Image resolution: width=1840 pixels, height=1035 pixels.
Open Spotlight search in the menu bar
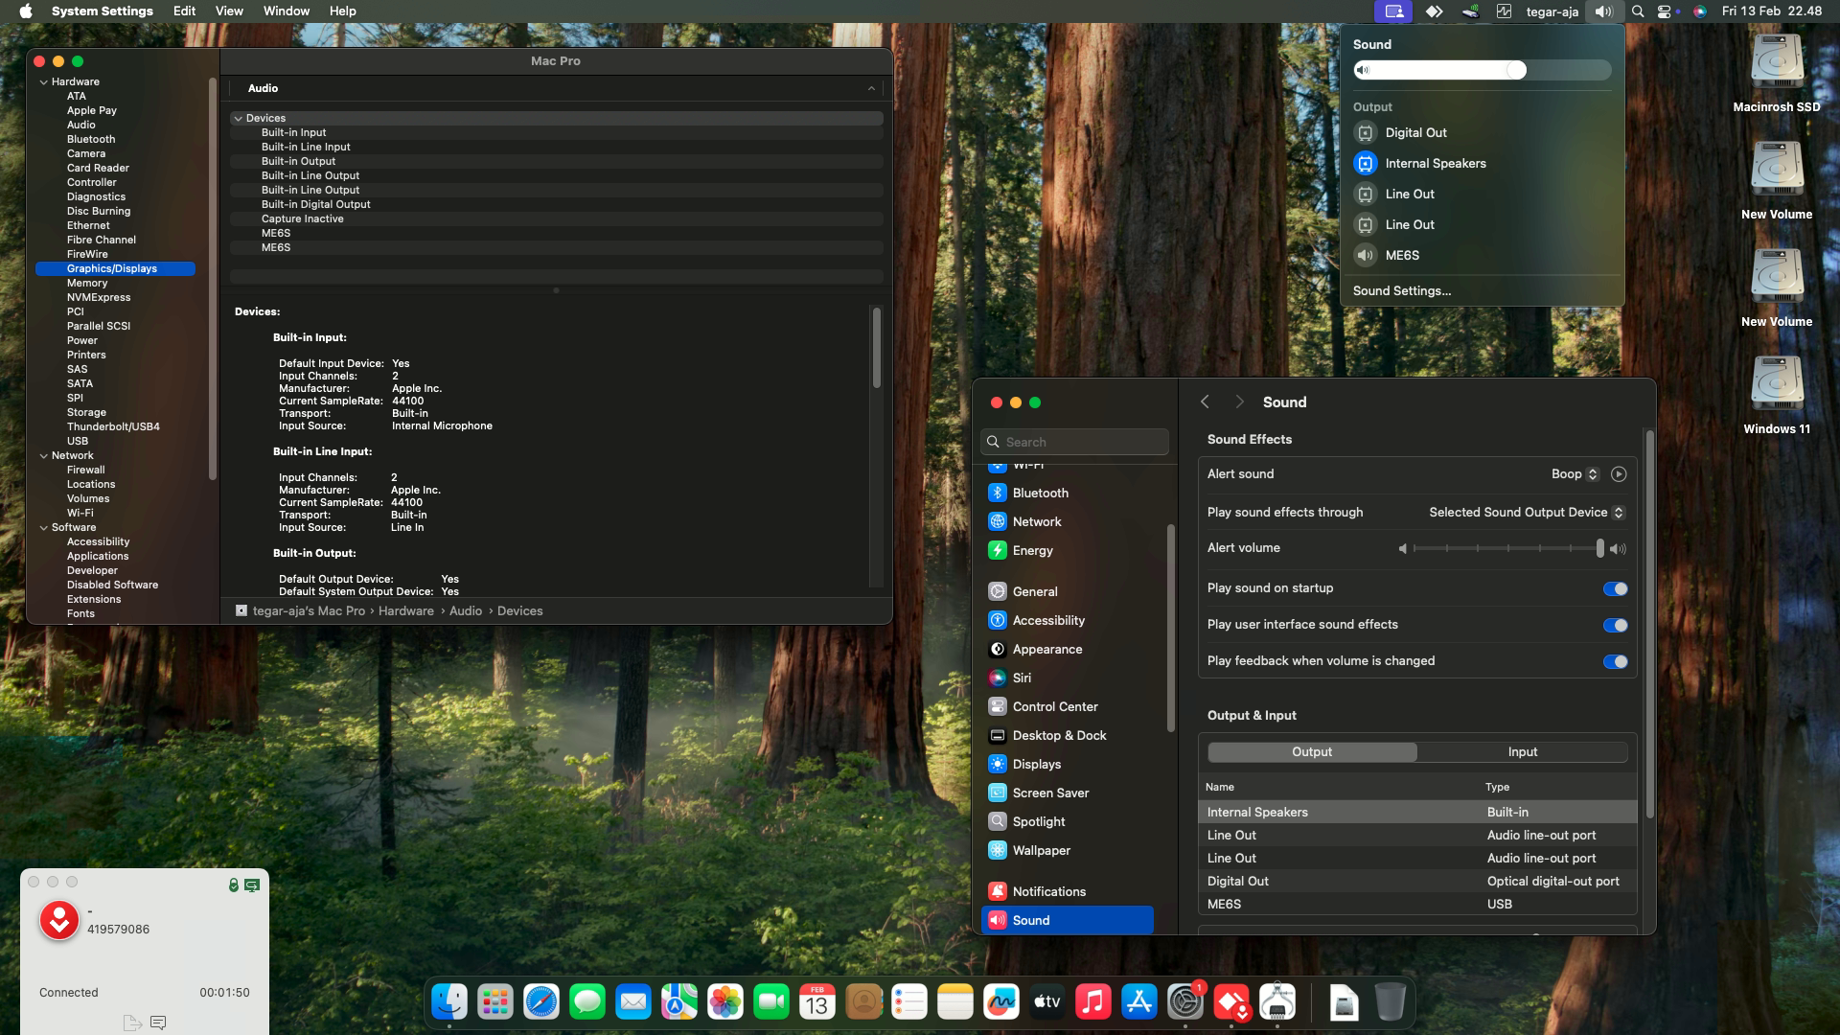(x=1638, y=11)
